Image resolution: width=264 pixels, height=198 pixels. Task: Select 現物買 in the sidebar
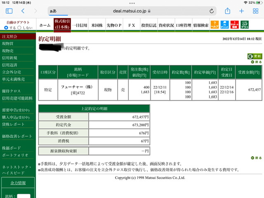point(8,44)
